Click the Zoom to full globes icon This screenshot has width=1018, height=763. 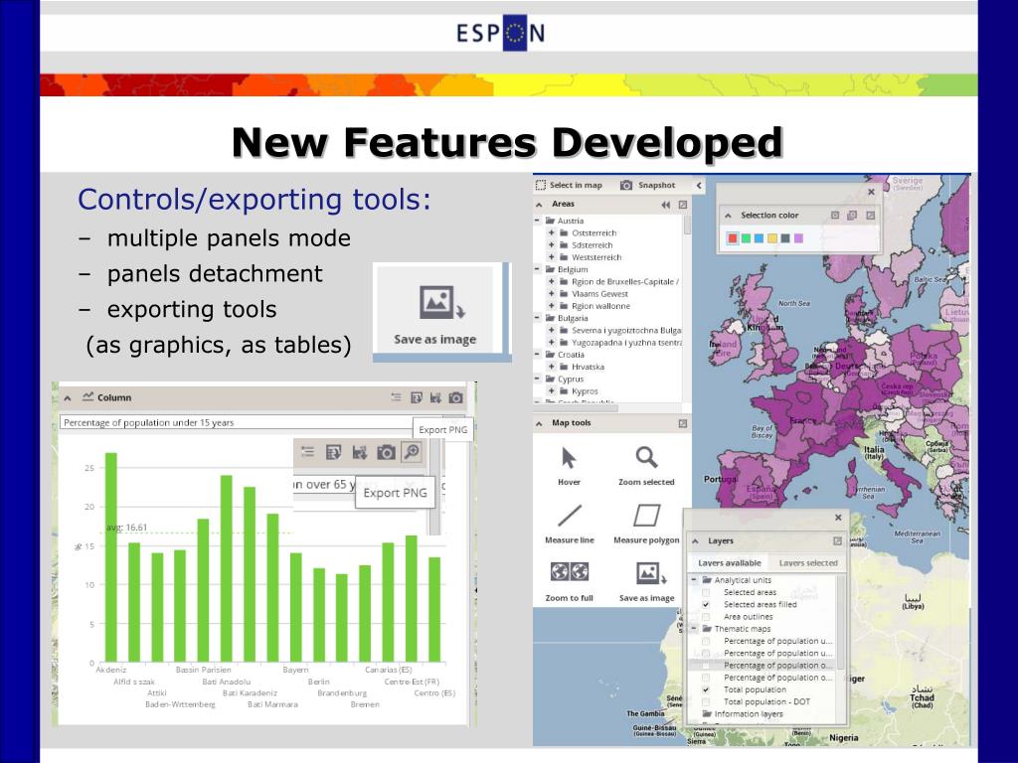point(570,571)
